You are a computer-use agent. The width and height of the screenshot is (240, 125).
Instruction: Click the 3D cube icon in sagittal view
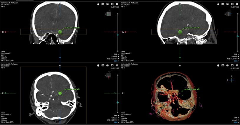228,4
